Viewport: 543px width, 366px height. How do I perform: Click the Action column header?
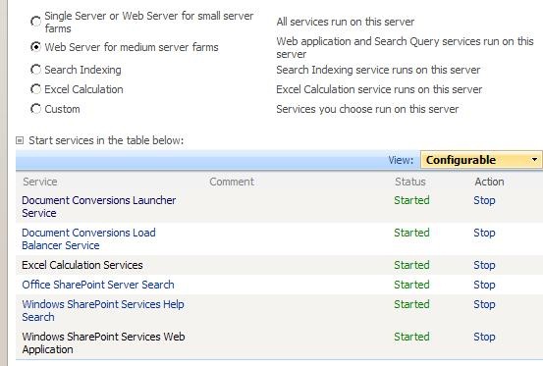[x=489, y=182]
